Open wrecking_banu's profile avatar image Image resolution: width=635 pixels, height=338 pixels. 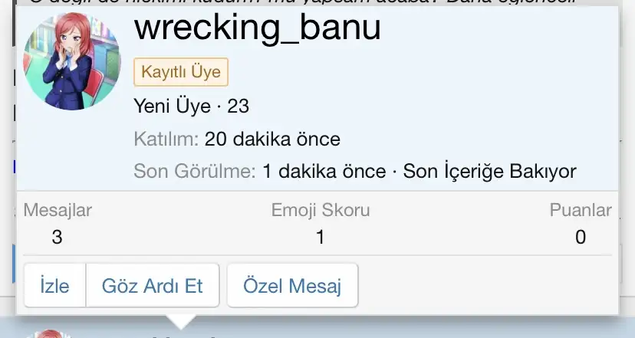(x=72, y=61)
